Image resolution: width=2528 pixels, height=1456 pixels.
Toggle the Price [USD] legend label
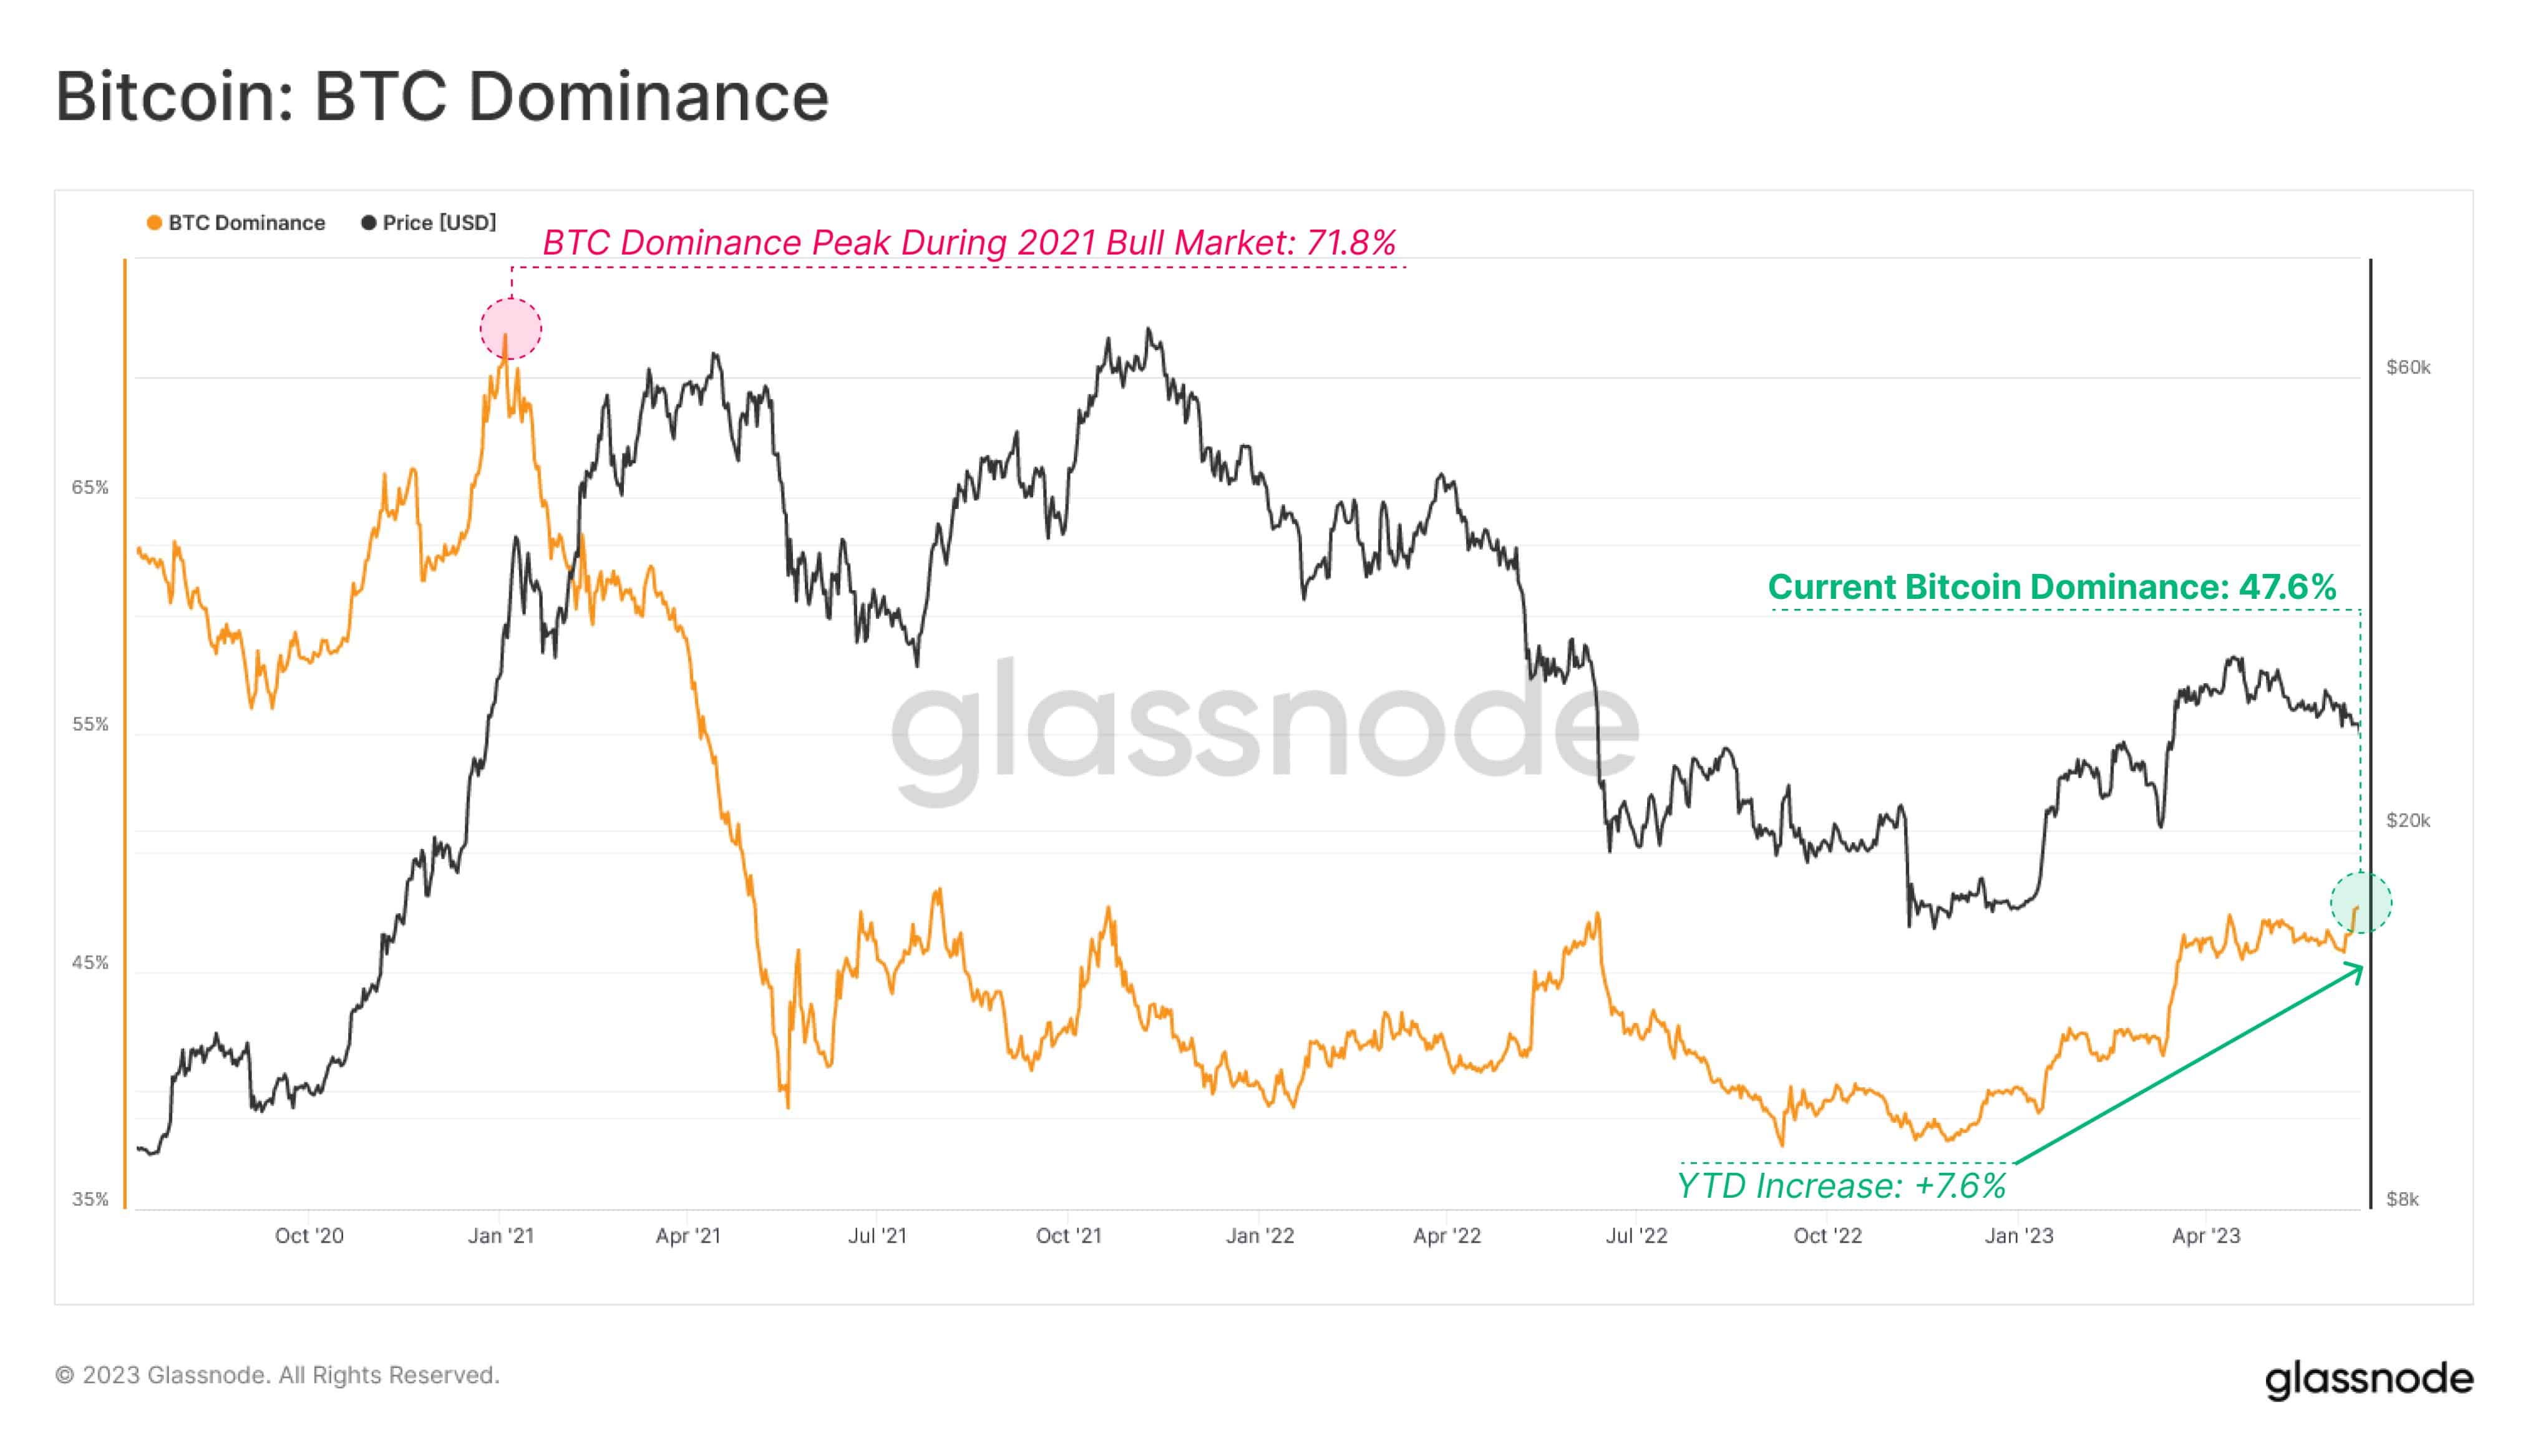click(x=439, y=223)
